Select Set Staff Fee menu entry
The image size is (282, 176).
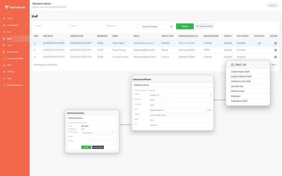[237, 86]
